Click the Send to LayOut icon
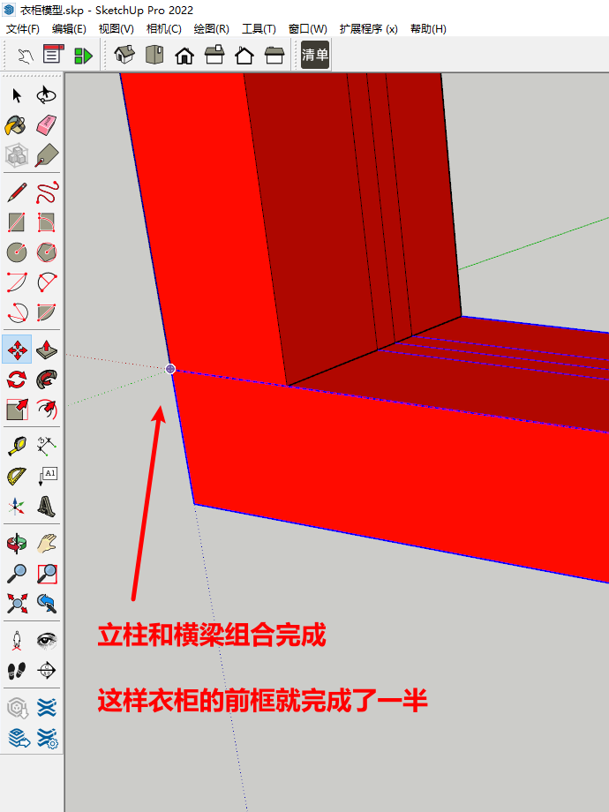This screenshot has height=812, width=609. point(19,739)
